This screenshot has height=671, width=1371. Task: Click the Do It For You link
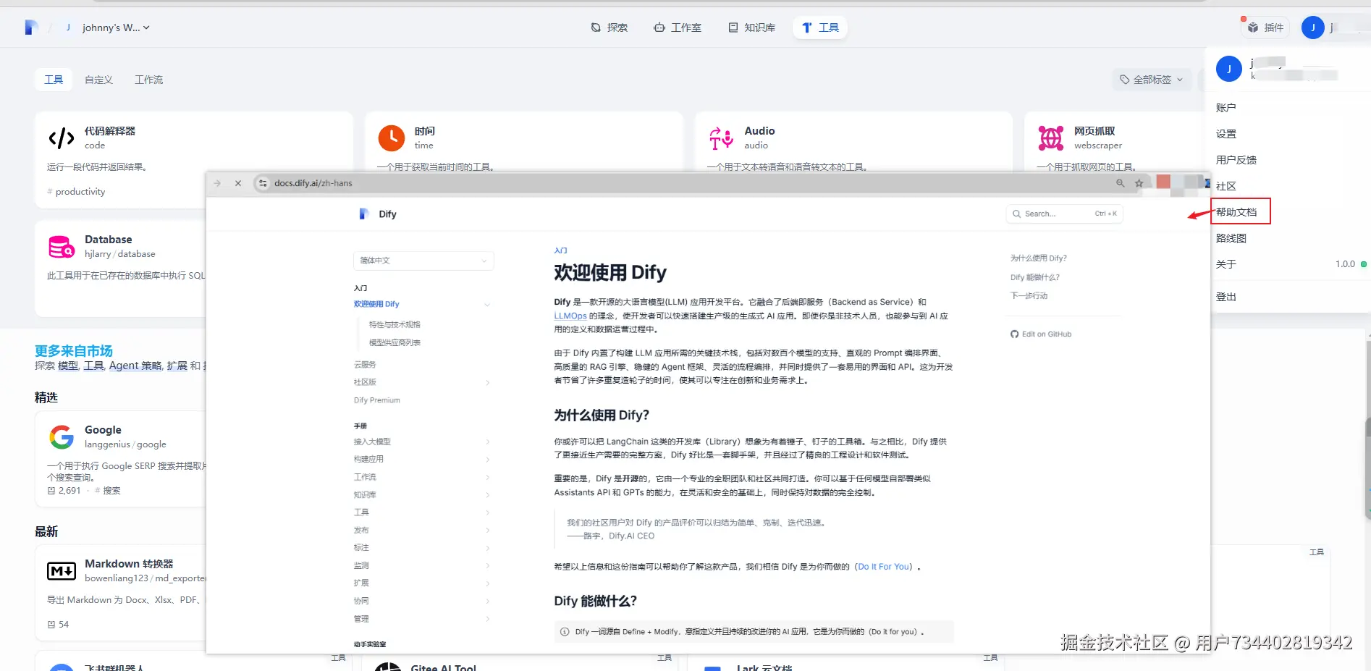(x=884, y=567)
